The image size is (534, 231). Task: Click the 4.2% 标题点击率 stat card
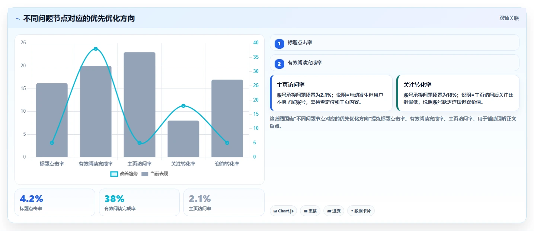coord(55,202)
